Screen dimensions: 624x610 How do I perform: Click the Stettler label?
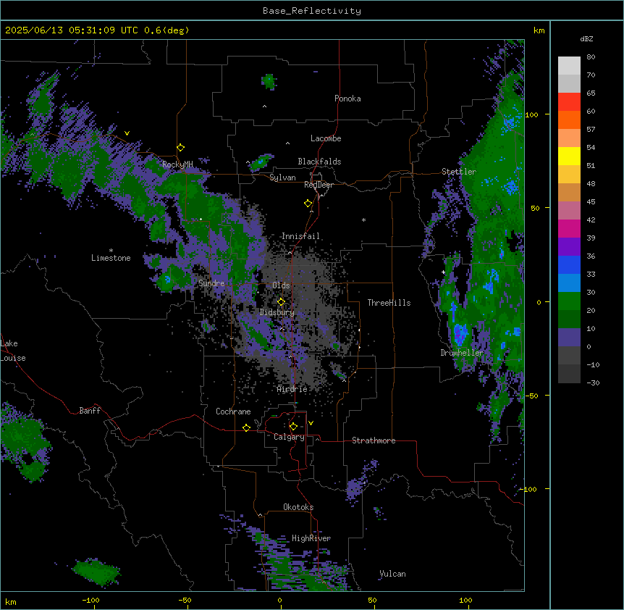click(x=459, y=172)
